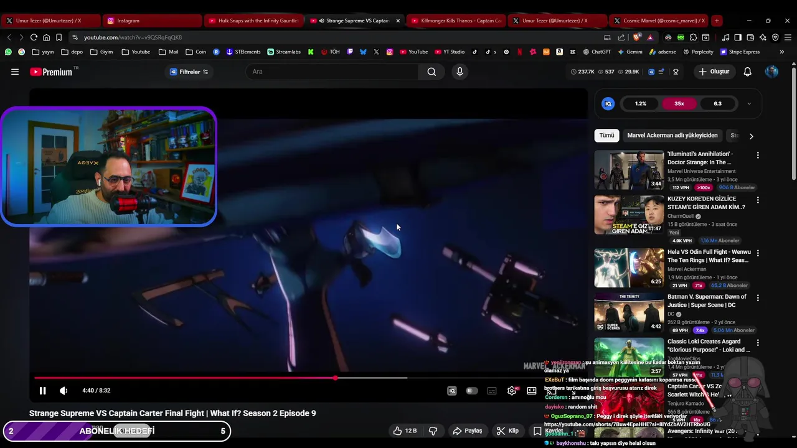
Task: Dislike the video
Action: tap(433, 431)
